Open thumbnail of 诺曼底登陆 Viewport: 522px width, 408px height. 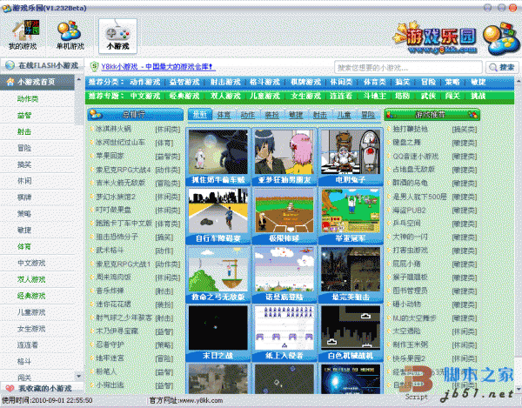(284, 269)
